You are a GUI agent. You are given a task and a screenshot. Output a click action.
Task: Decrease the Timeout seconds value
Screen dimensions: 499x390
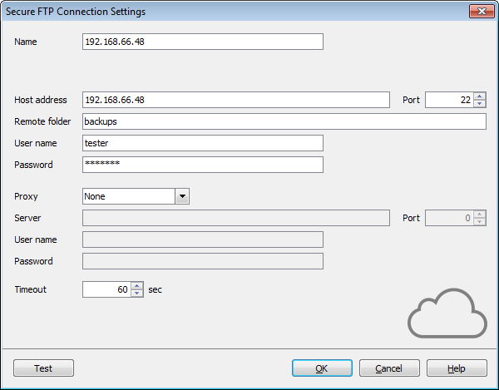(x=137, y=294)
